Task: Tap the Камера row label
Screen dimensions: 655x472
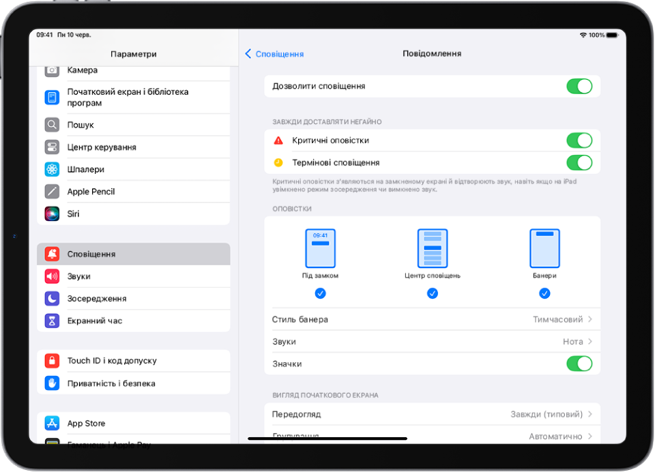Action: 83,70
